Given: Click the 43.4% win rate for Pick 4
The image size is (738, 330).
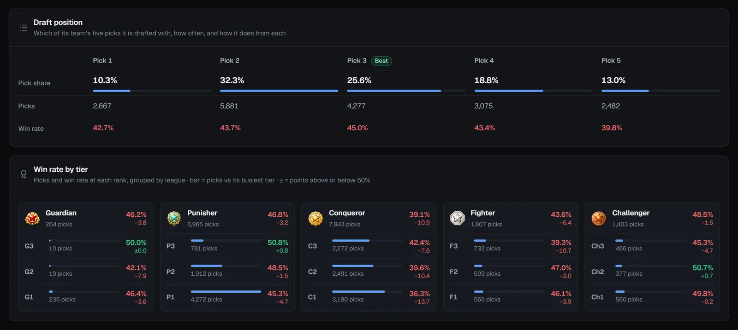Looking at the screenshot, I should [x=485, y=128].
